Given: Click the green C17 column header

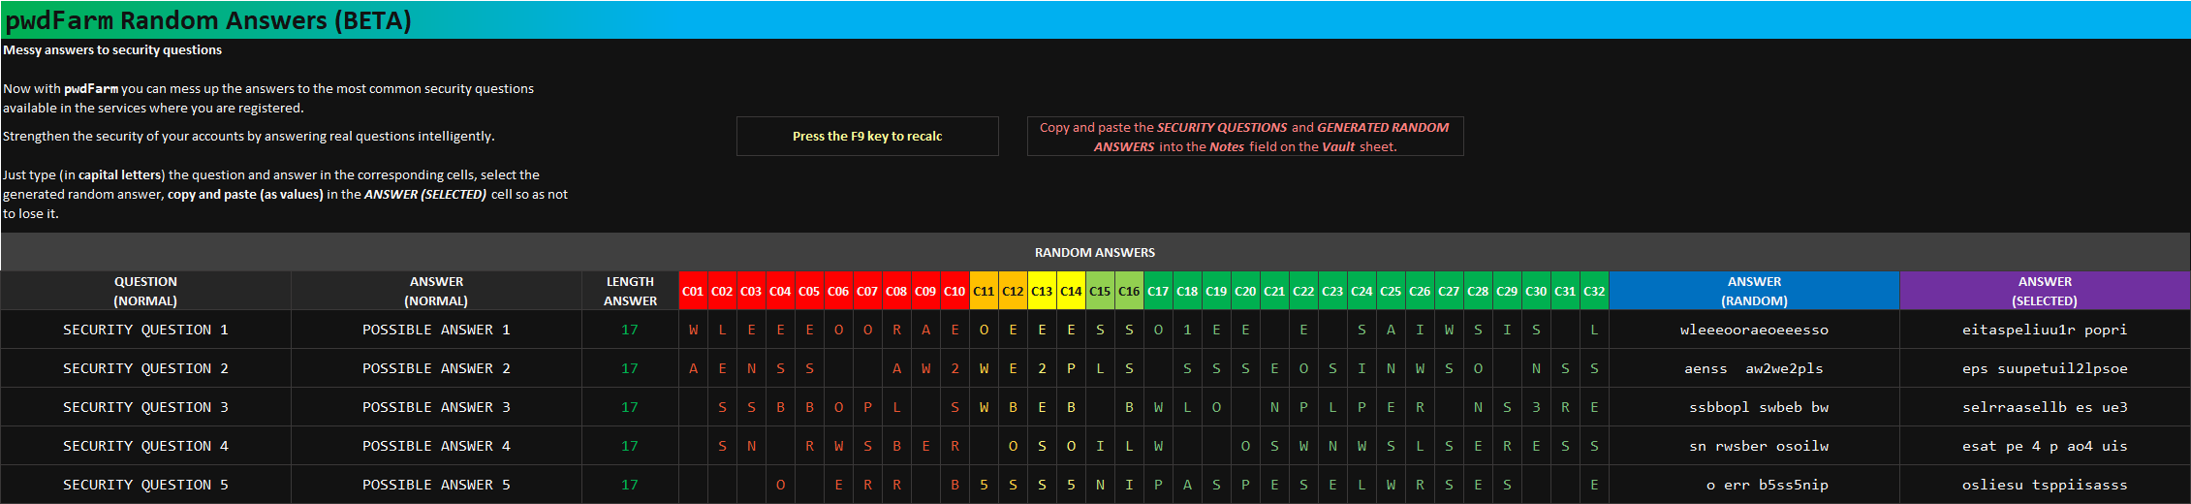Looking at the screenshot, I should [x=1158, y=291].
